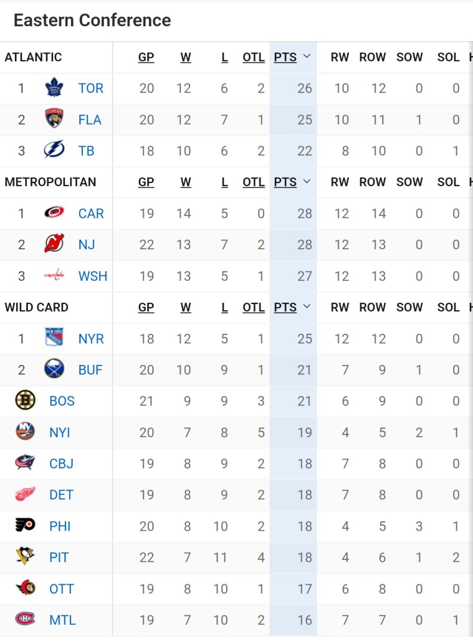Click the Pittsburgh Penguins logo

pos(25,557)
